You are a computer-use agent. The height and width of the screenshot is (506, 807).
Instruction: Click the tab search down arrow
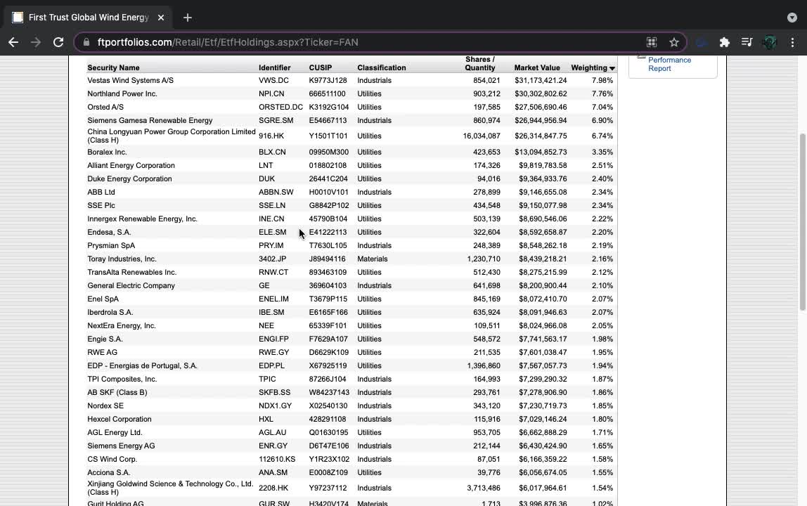tap(792, 18)
